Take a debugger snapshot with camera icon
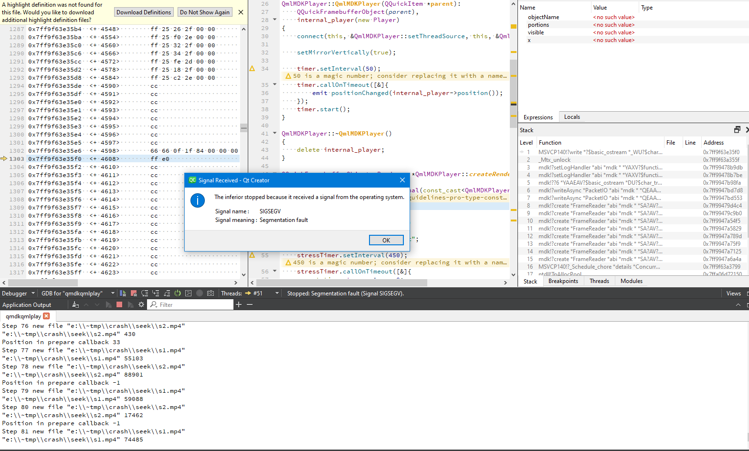 pos(211,293)
